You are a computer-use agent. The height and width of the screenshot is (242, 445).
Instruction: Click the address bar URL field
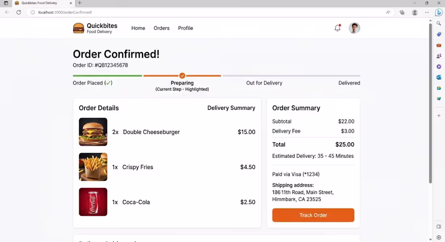point(210,13)
